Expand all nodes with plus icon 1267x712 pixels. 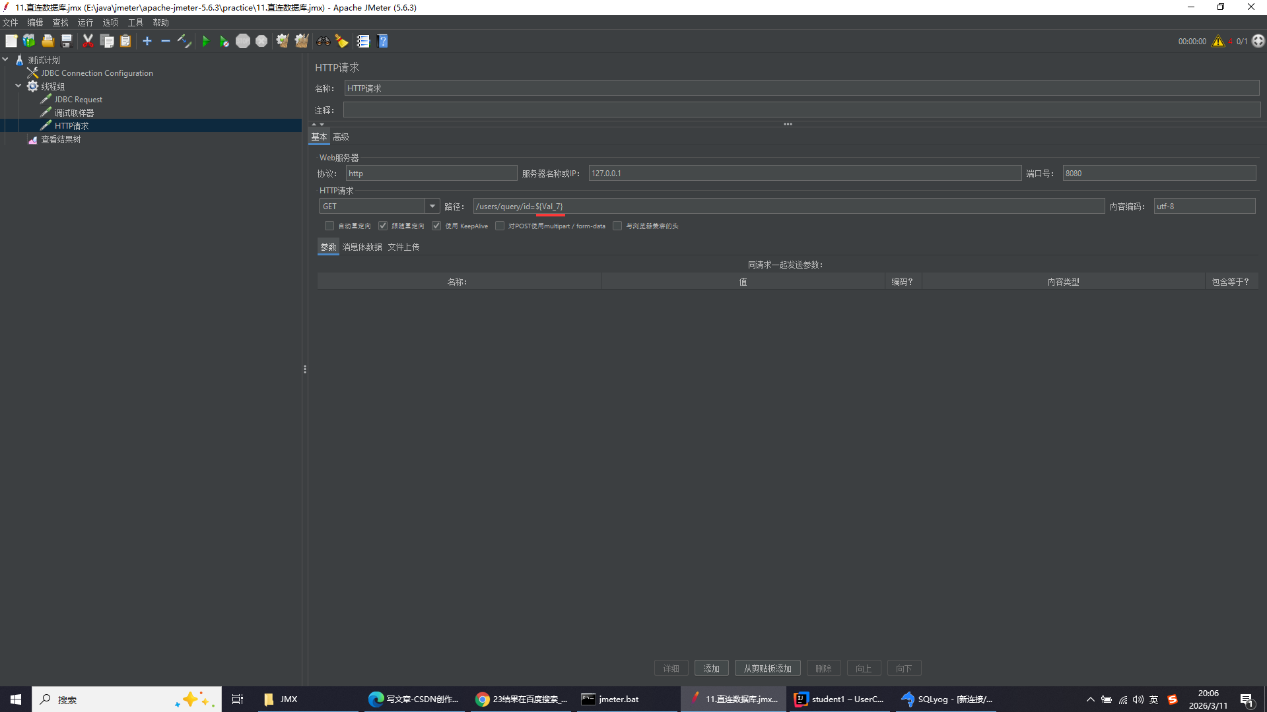tap(147, 41)
